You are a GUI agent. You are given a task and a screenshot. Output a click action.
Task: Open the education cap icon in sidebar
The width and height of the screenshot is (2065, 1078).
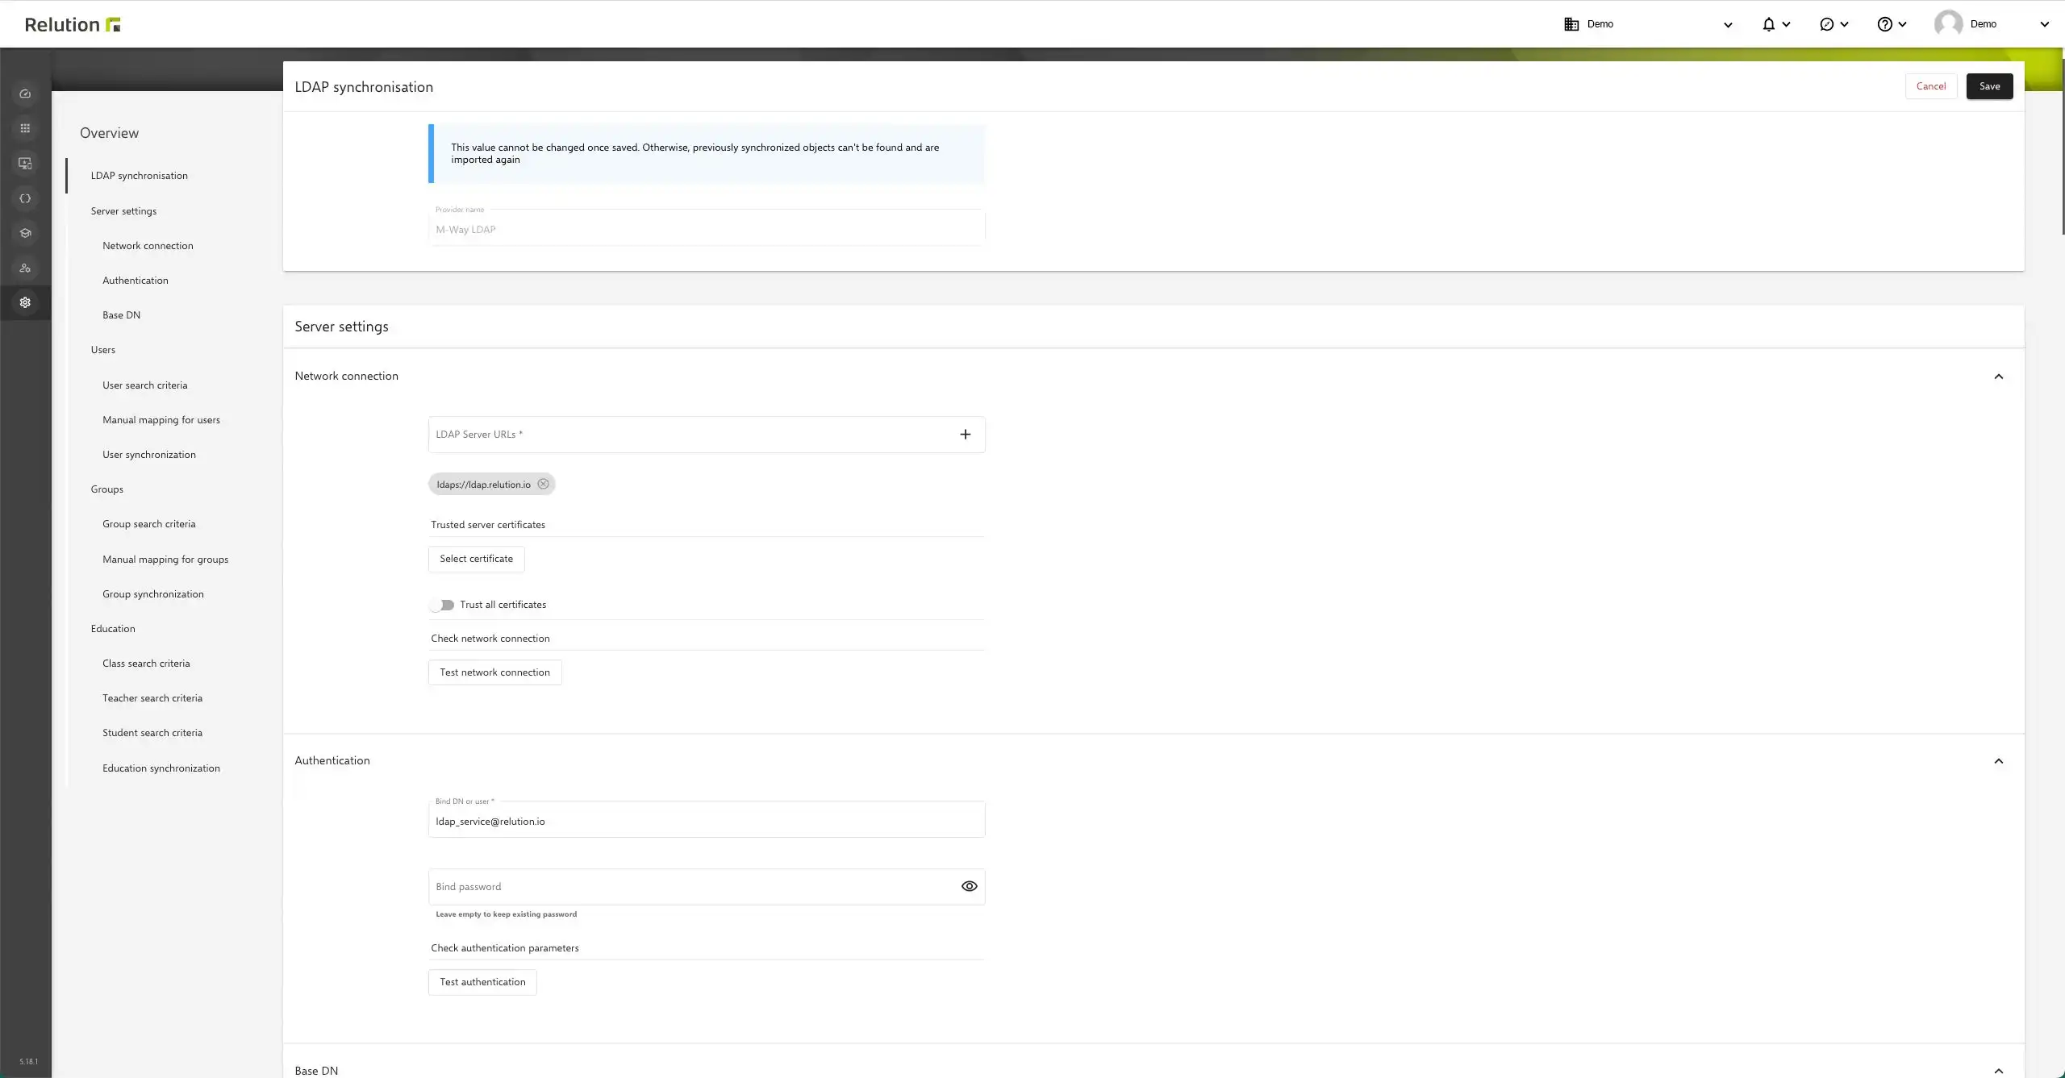[25, 233]
